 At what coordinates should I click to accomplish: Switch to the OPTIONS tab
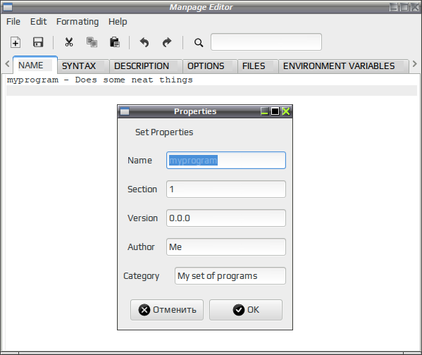pyautogui.click(x=210, y=66)
